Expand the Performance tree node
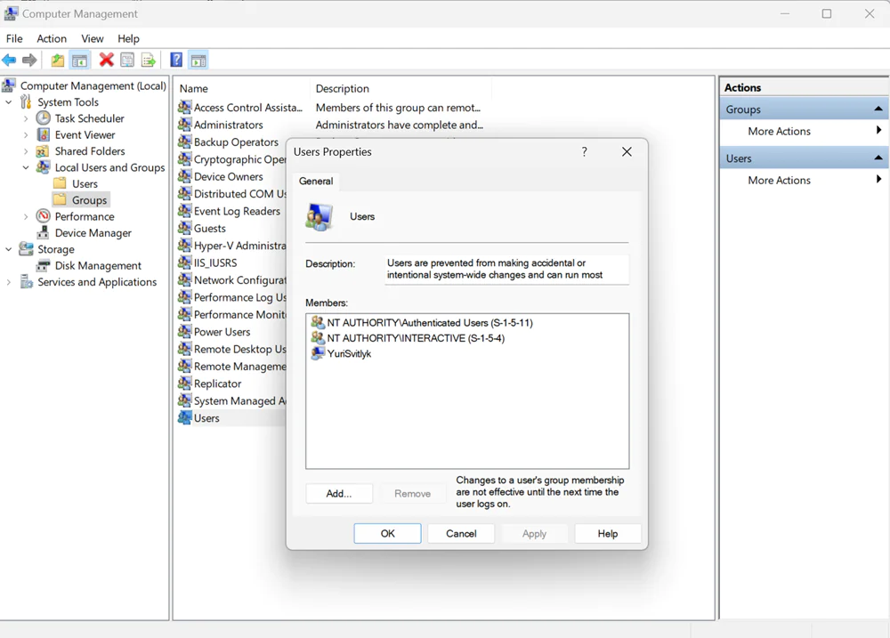This screenshot has width=890, height=638. click(26, 217)
